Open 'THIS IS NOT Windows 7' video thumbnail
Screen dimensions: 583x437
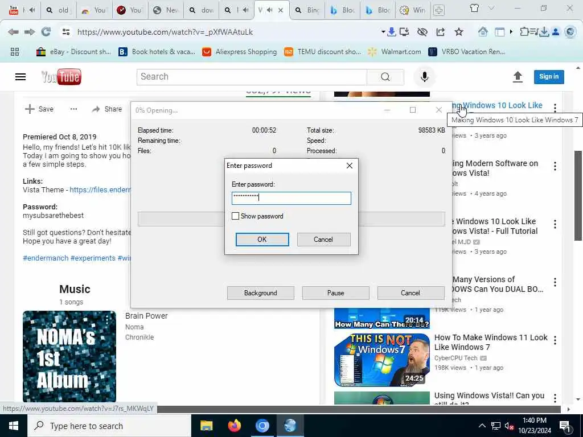(x=382, y=360)
